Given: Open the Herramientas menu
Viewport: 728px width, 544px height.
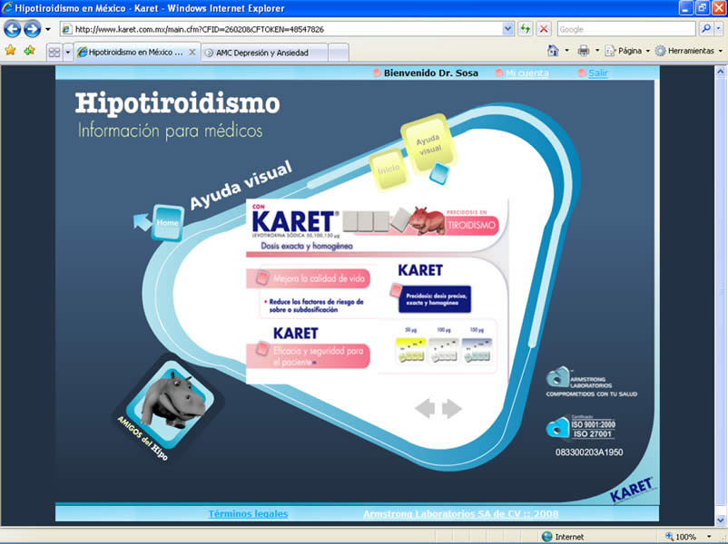Looking at the screenshot, I should pyautogui.click(x=689, y=51).
